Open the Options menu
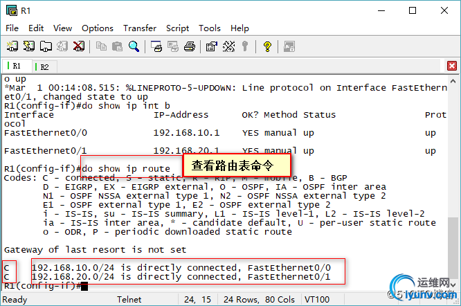 pyautogui.click(x=98, y=28)
